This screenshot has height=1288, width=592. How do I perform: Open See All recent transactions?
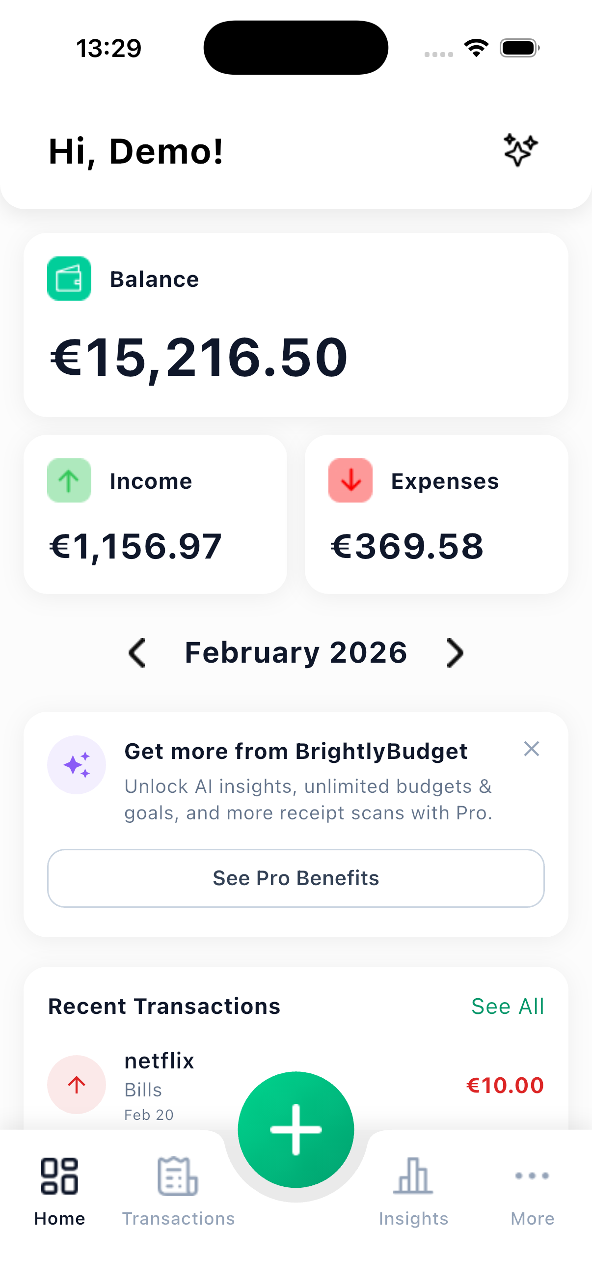click(x=508, y=1006)
